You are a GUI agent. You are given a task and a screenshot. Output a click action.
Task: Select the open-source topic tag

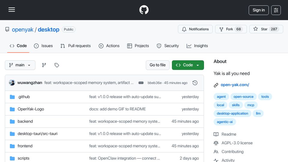point(243,97)
